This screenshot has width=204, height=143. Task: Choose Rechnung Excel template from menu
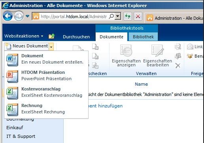[46, 109]
